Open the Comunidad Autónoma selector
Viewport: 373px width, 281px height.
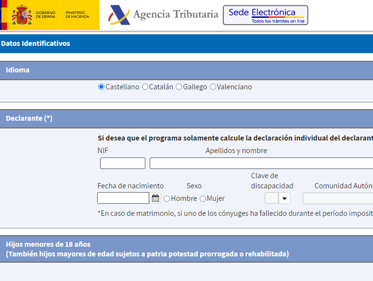[337, 198]
